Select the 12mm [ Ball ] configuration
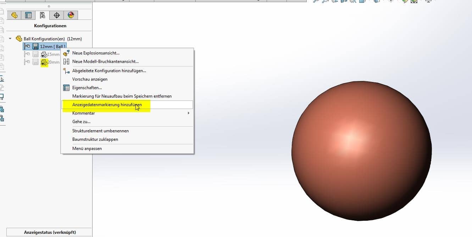Viewport: 472px width, 237px height. click(x=52, y=46)
